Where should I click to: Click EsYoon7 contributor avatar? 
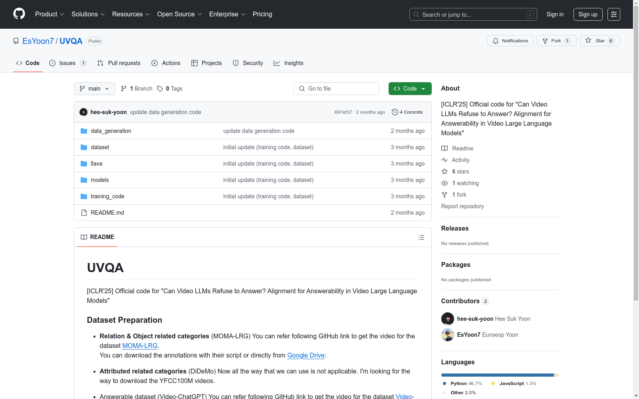pos(448,335)
